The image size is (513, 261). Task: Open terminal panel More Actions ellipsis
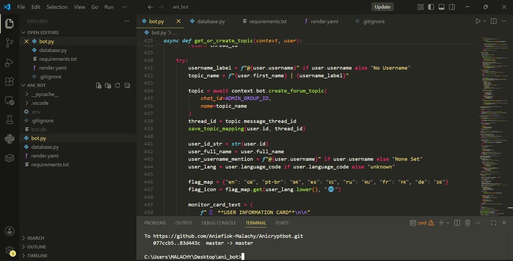479,223
